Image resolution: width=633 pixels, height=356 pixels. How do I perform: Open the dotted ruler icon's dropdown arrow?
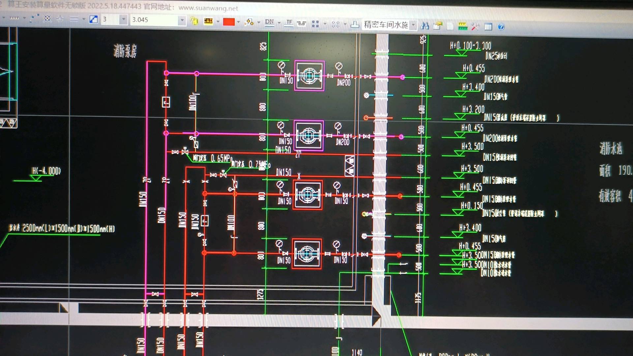(x=24, y=18)
